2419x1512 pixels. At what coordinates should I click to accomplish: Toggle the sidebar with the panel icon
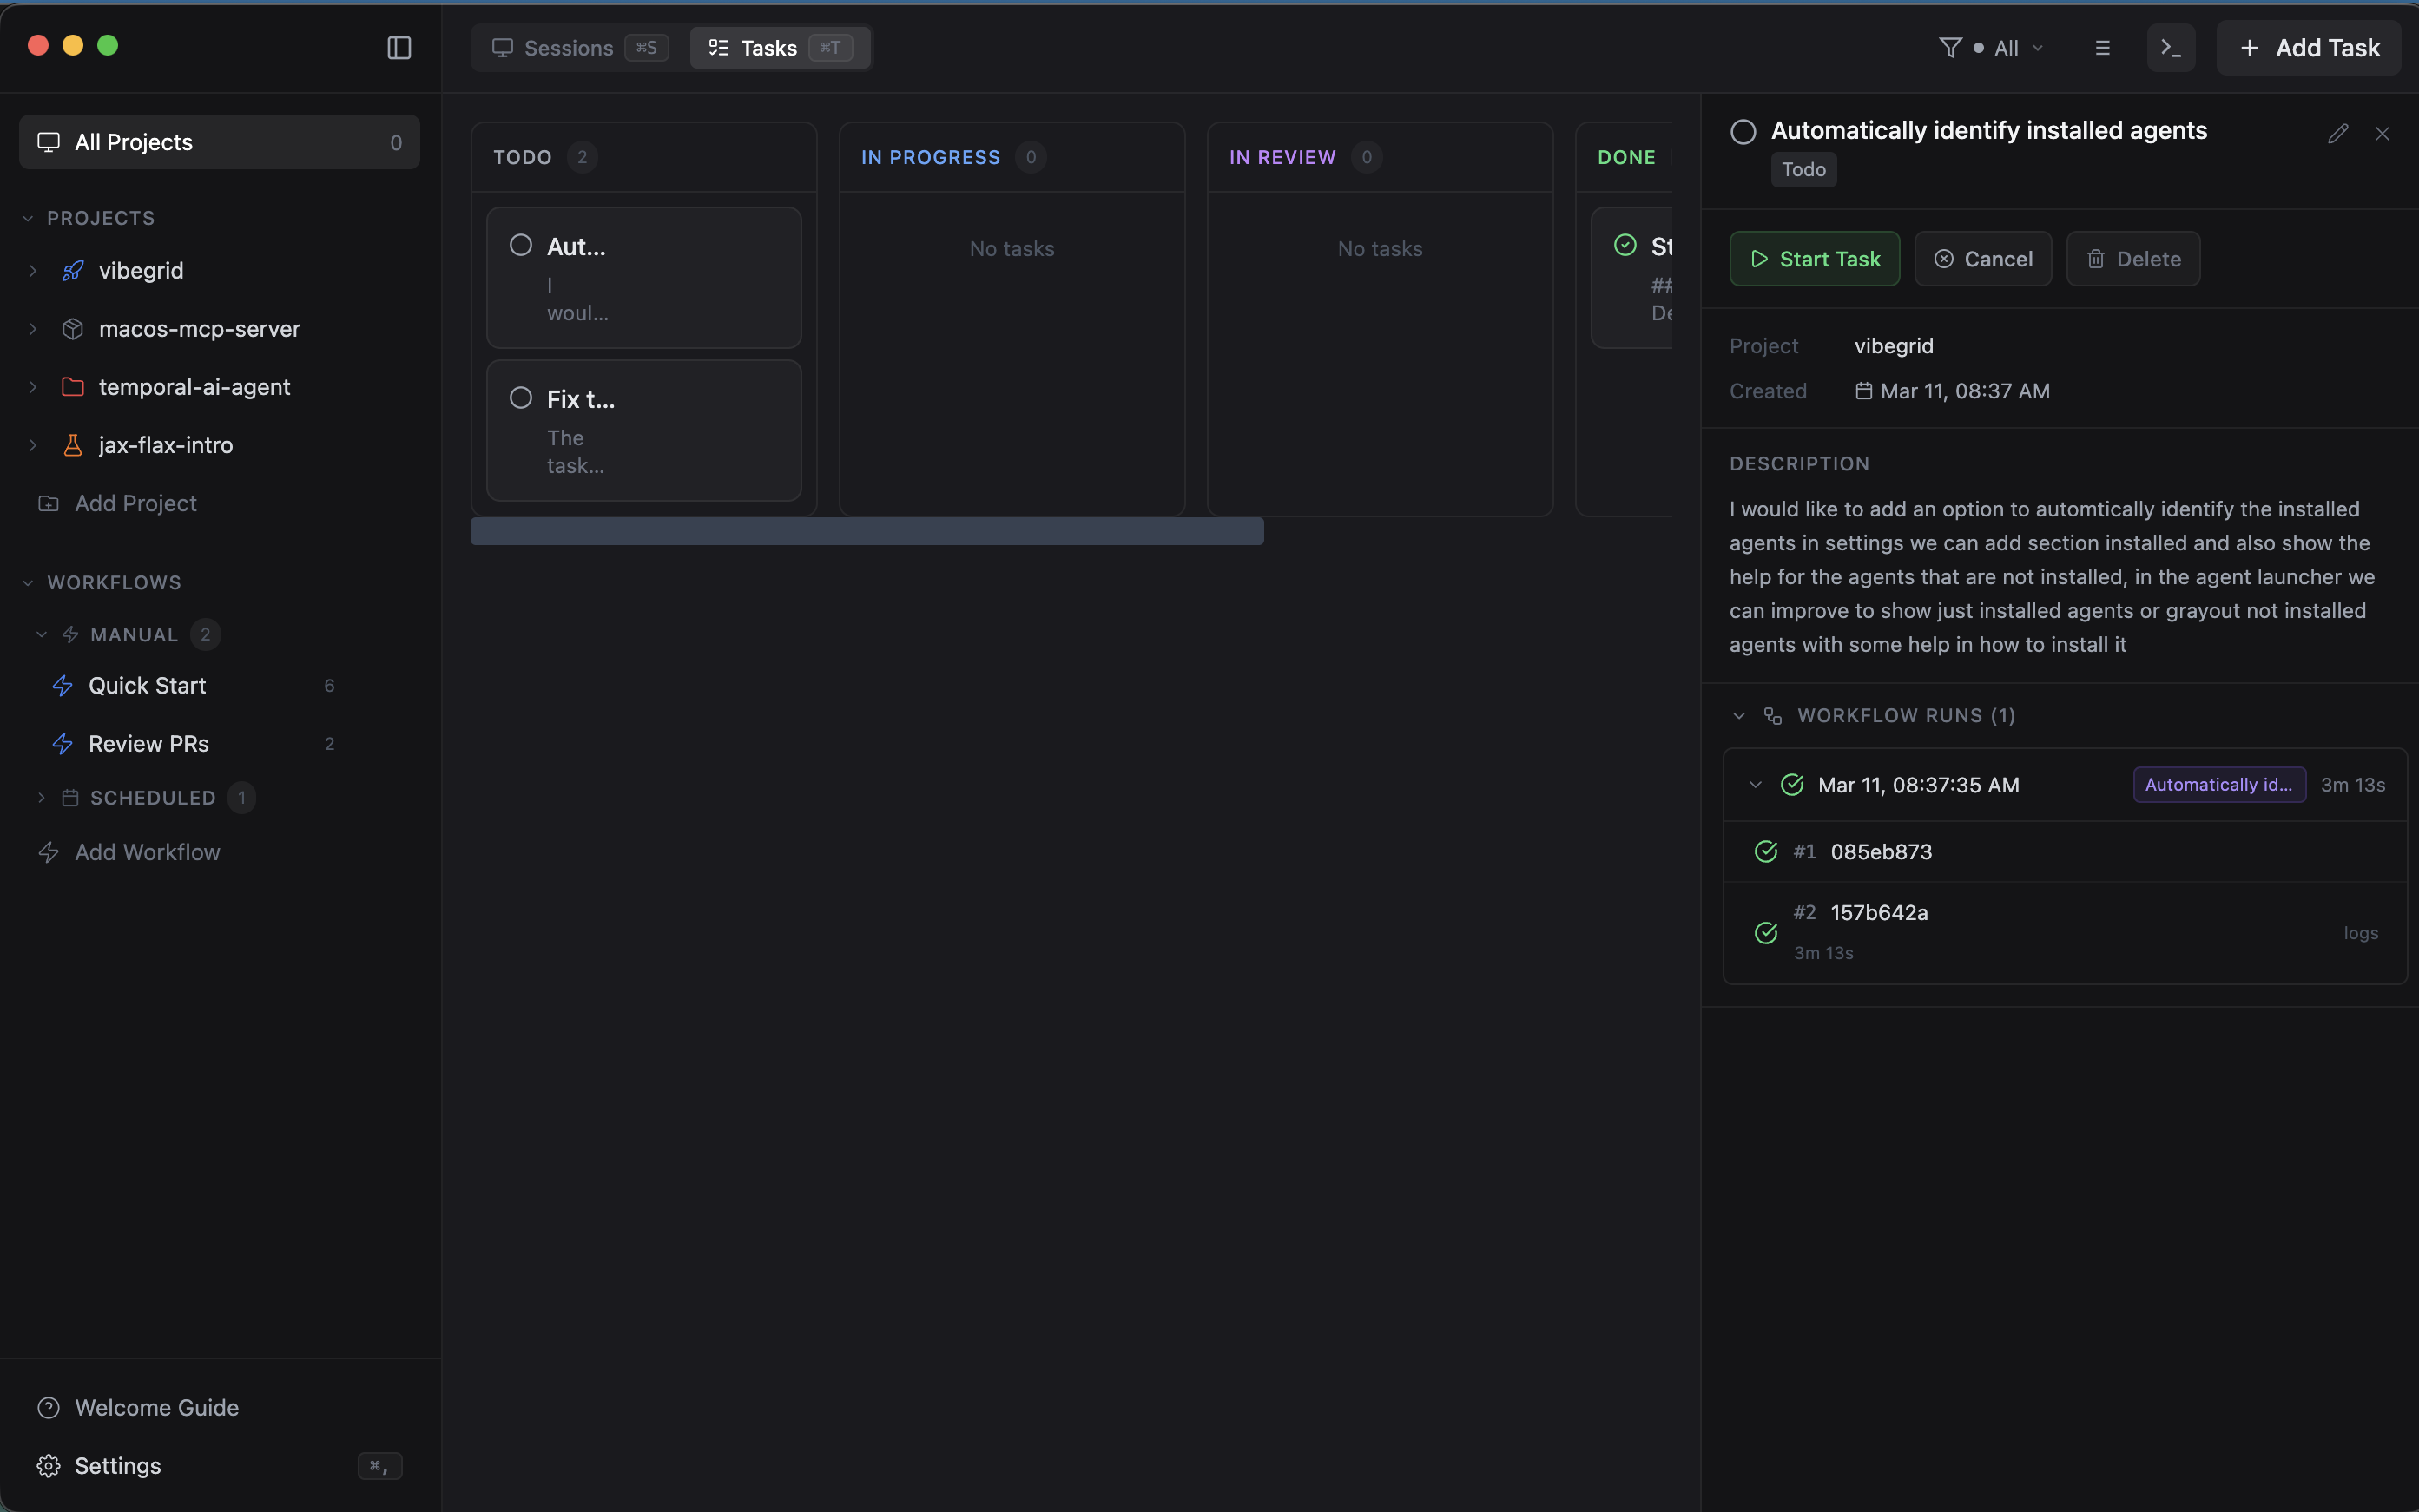coord(399,47)
